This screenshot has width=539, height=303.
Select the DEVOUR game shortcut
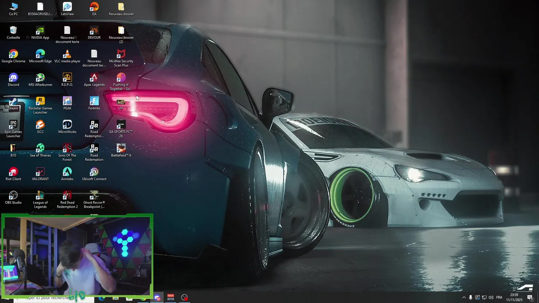94,33
